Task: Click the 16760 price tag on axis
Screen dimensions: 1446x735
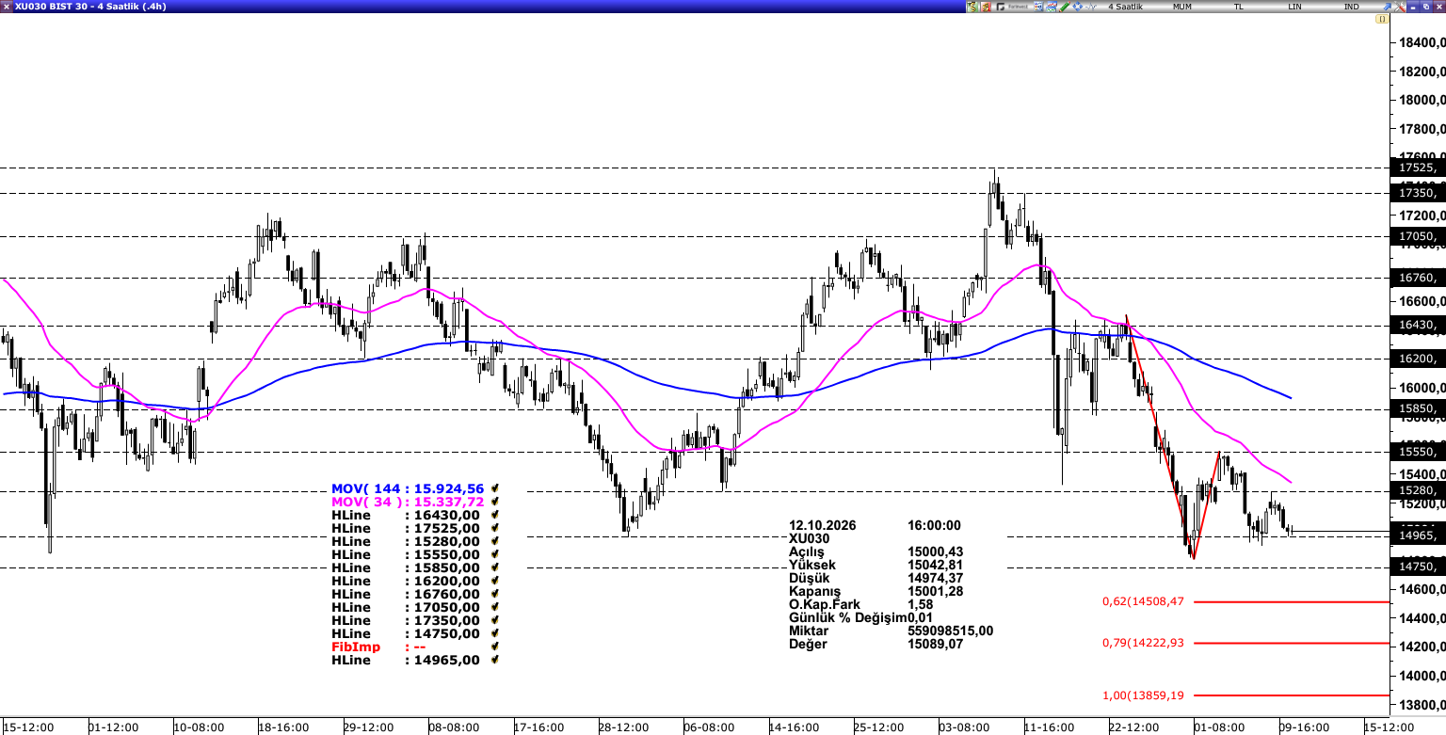Action: [1418, 278]
